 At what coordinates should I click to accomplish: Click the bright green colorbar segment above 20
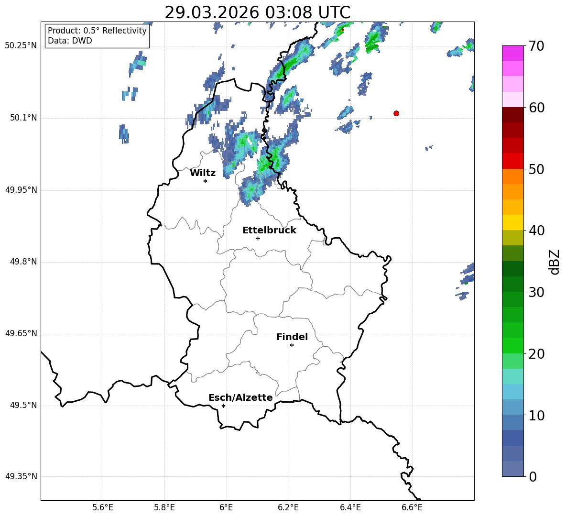pos(513,345)
